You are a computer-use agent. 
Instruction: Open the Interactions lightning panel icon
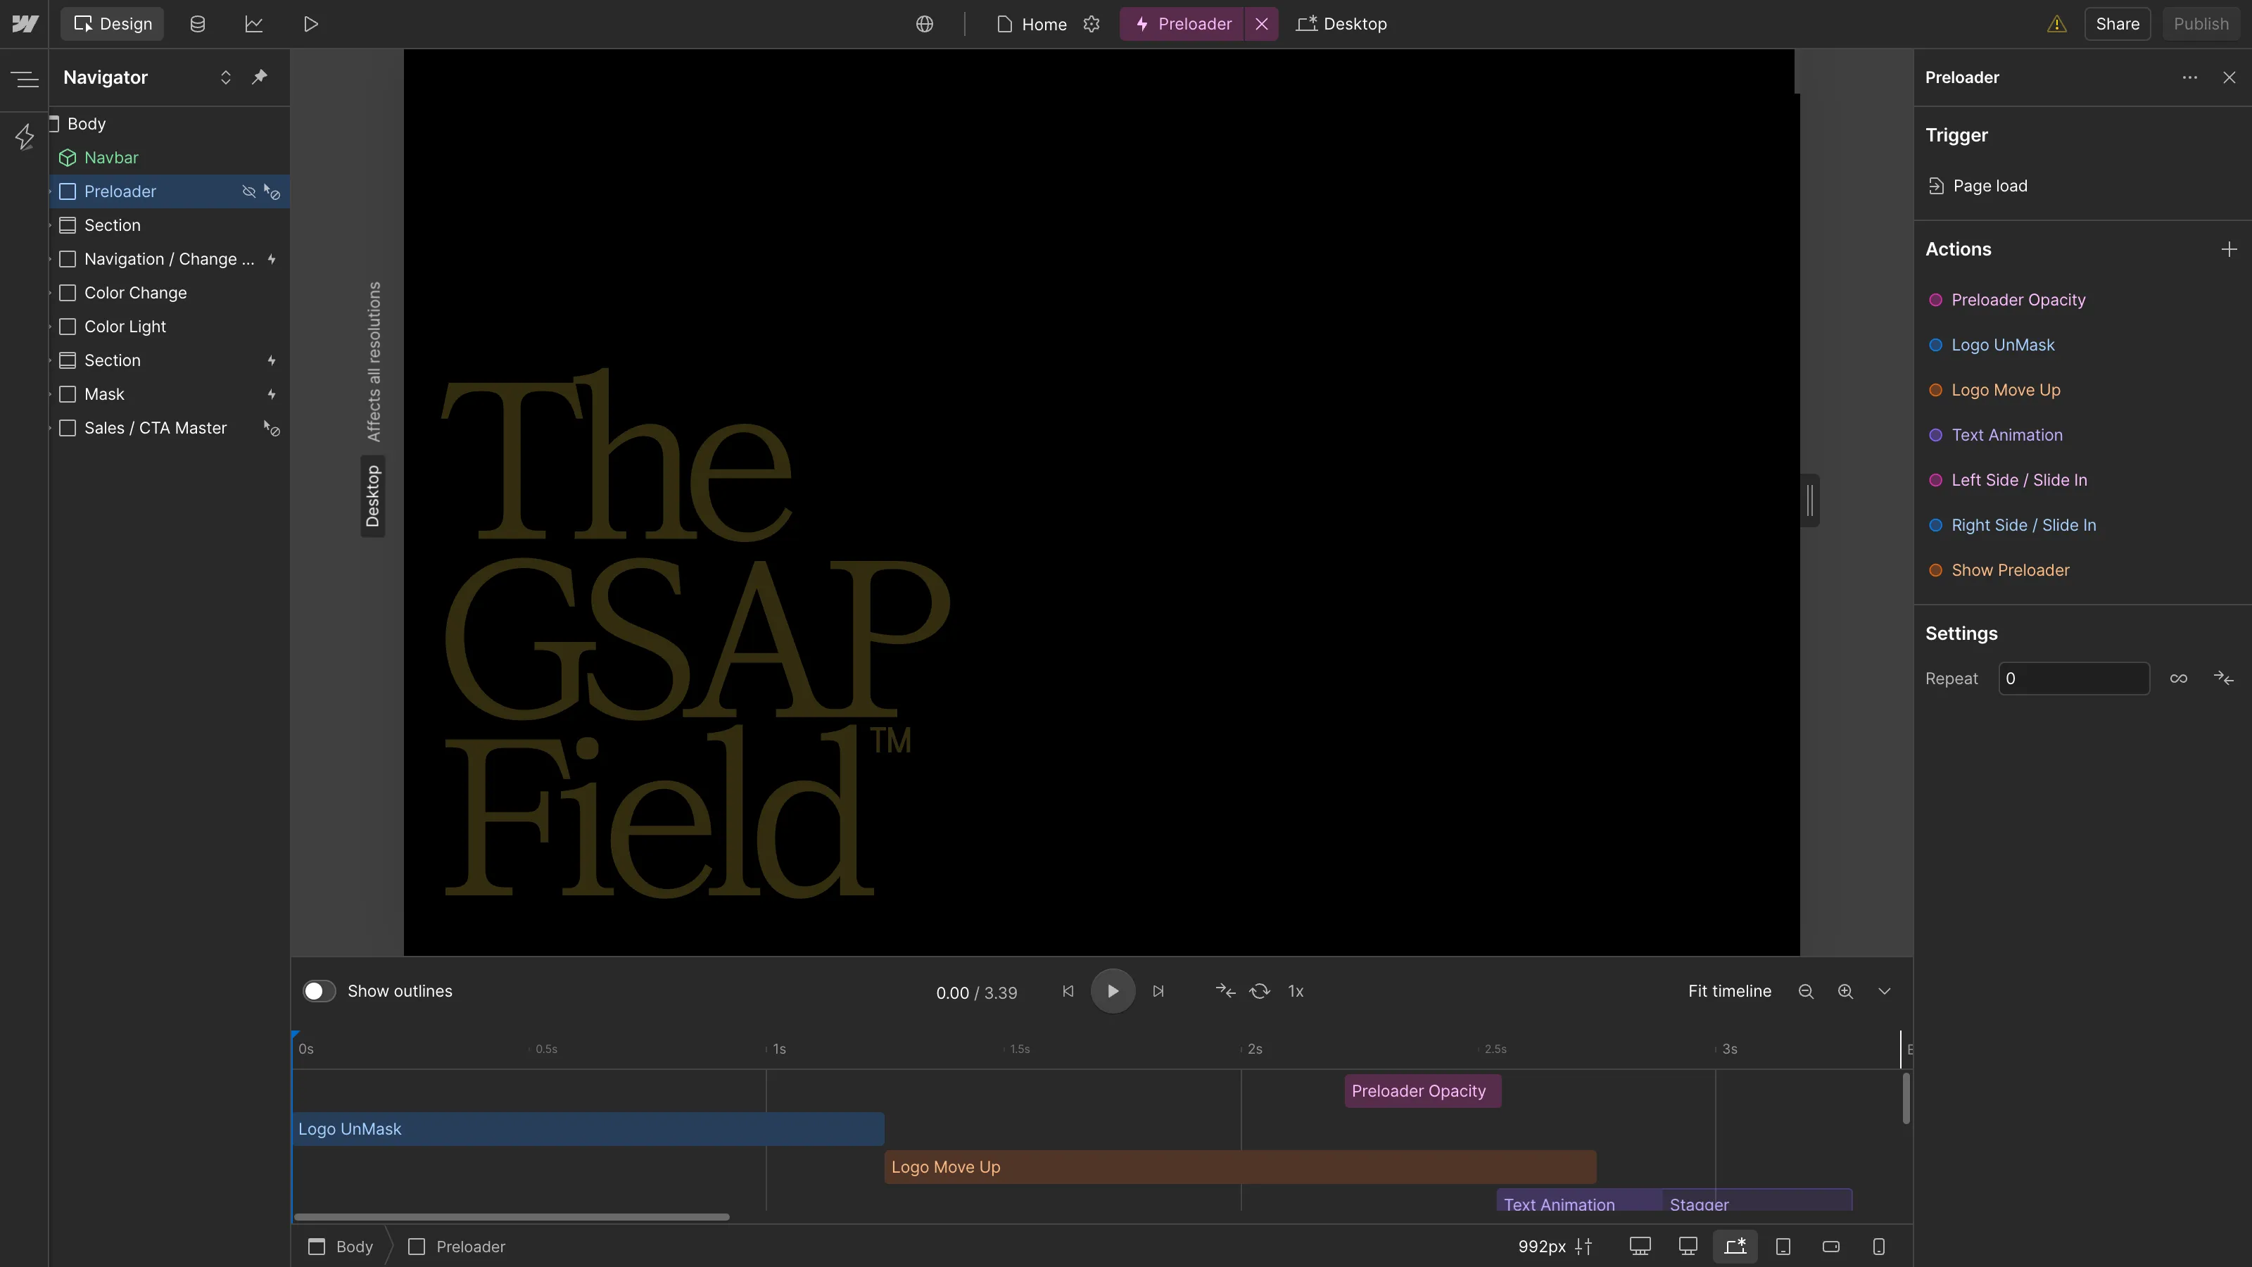[25, 137]
